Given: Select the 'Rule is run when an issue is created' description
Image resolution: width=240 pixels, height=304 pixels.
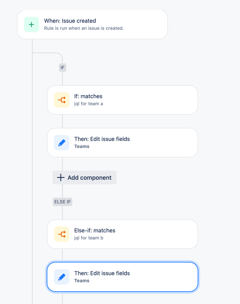Looking at the screenshot, I should pyautogui.click(x=84, y=28).
